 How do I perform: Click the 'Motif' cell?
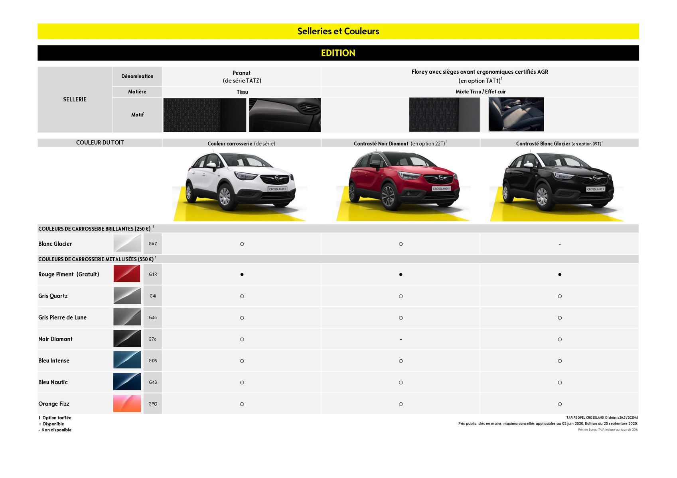137,115
